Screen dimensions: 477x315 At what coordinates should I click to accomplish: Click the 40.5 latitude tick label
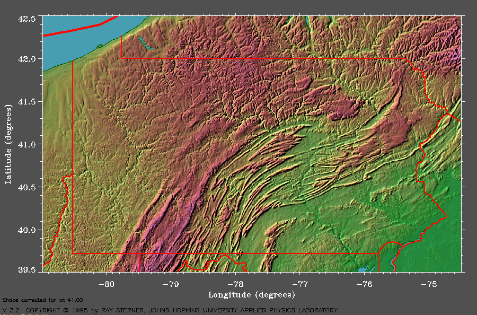coord(28,187)
